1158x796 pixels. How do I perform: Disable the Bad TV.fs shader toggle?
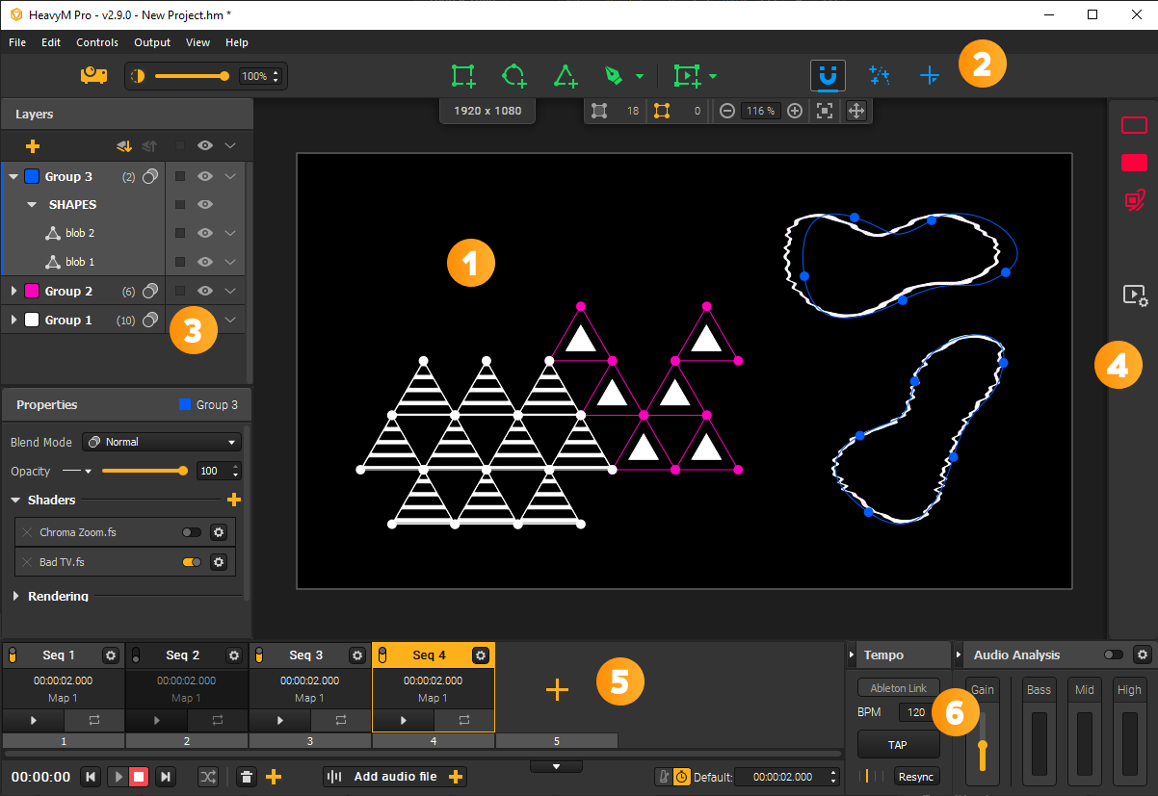point(192,562)
